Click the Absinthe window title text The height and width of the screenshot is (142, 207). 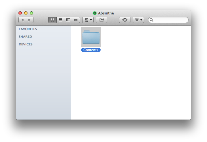(106, 13)
